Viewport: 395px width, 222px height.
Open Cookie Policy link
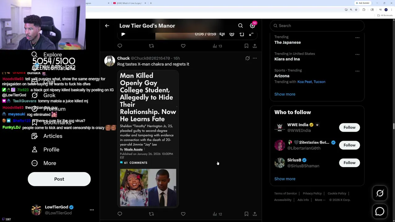pyautogui.click(x=337, y=194)
